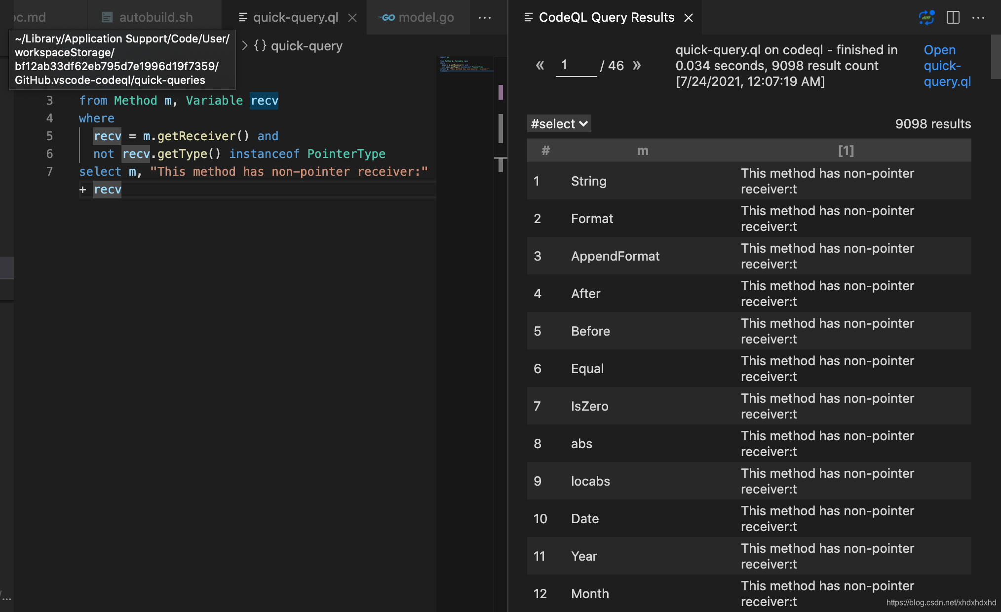This screenshot has height=612, width=1001.
Task: Open the results panel more actions menu
Action: [978, 17]
